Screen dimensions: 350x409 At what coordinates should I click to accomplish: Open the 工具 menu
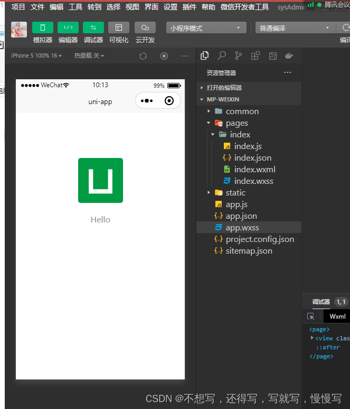tap(75, 7)
